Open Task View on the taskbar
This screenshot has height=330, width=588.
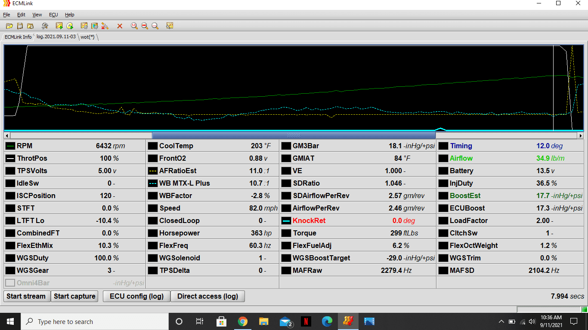(200, 321)
